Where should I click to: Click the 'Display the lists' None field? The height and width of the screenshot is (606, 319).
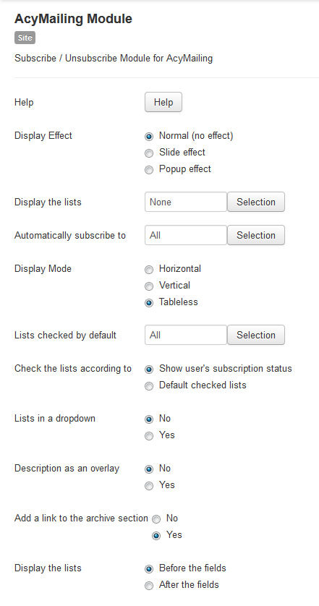pyautogui.click(x=186, y=202)
